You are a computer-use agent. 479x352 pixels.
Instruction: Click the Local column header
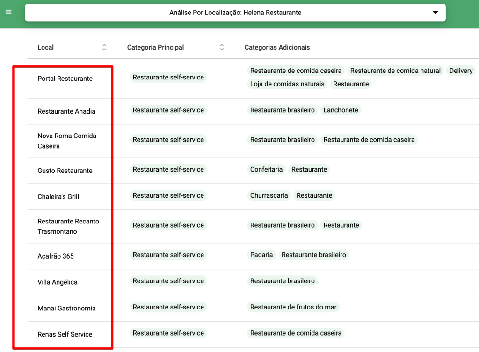coord(45,47)
